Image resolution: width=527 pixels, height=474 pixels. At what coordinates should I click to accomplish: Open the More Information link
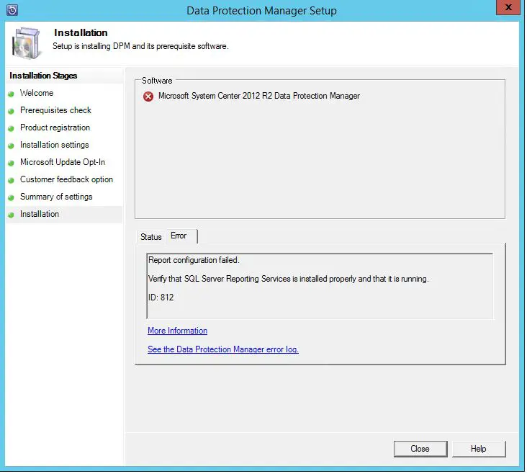177,331
